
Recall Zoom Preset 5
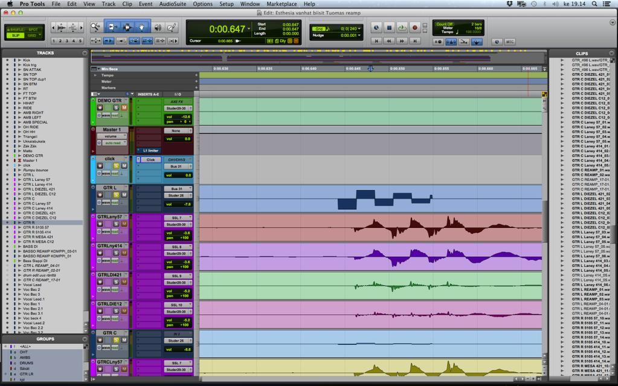pos(80,40)
